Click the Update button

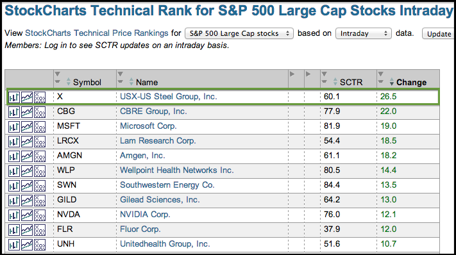tap(439, 34)
